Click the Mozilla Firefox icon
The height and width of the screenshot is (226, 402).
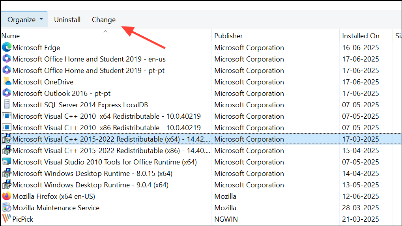7,196
